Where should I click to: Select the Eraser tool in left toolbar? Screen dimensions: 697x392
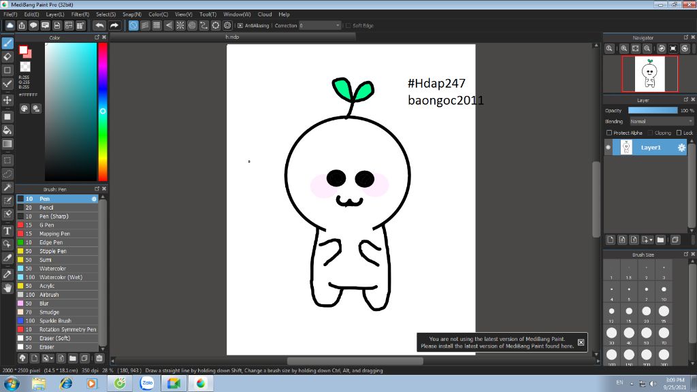click(x=7, y=56)
